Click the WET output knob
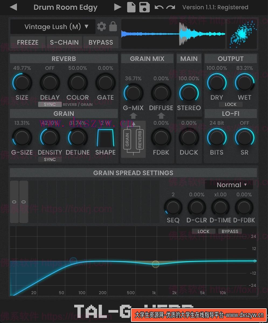 tap(245, 83)
